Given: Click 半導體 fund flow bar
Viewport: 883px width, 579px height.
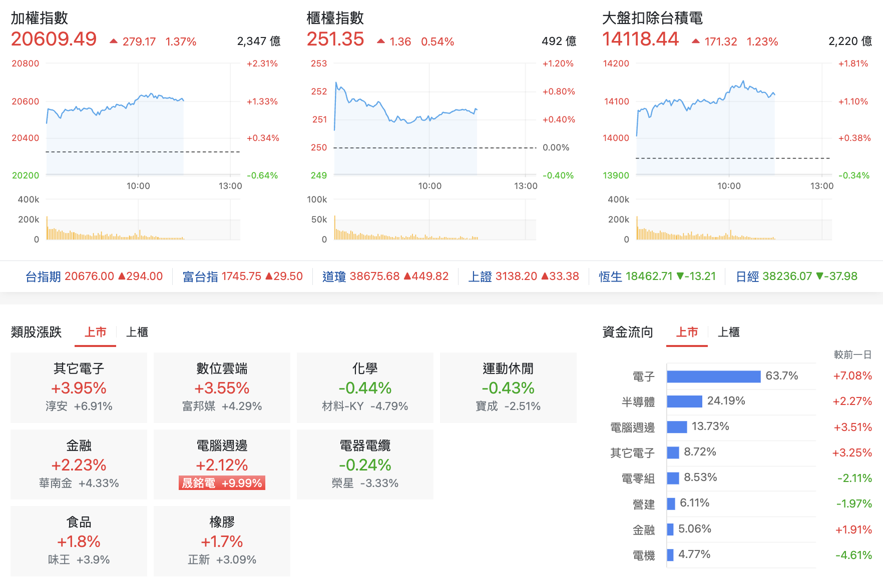Looking at the screenshot, I should (x=685, y=401).
